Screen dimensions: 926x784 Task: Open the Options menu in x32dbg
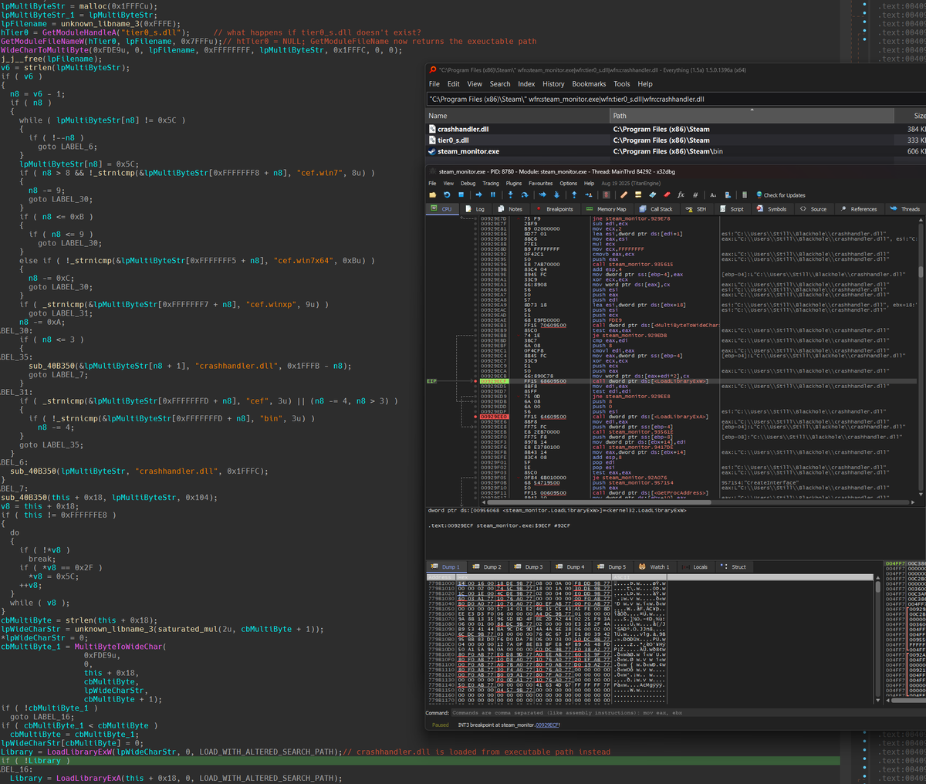click(568, 184)
